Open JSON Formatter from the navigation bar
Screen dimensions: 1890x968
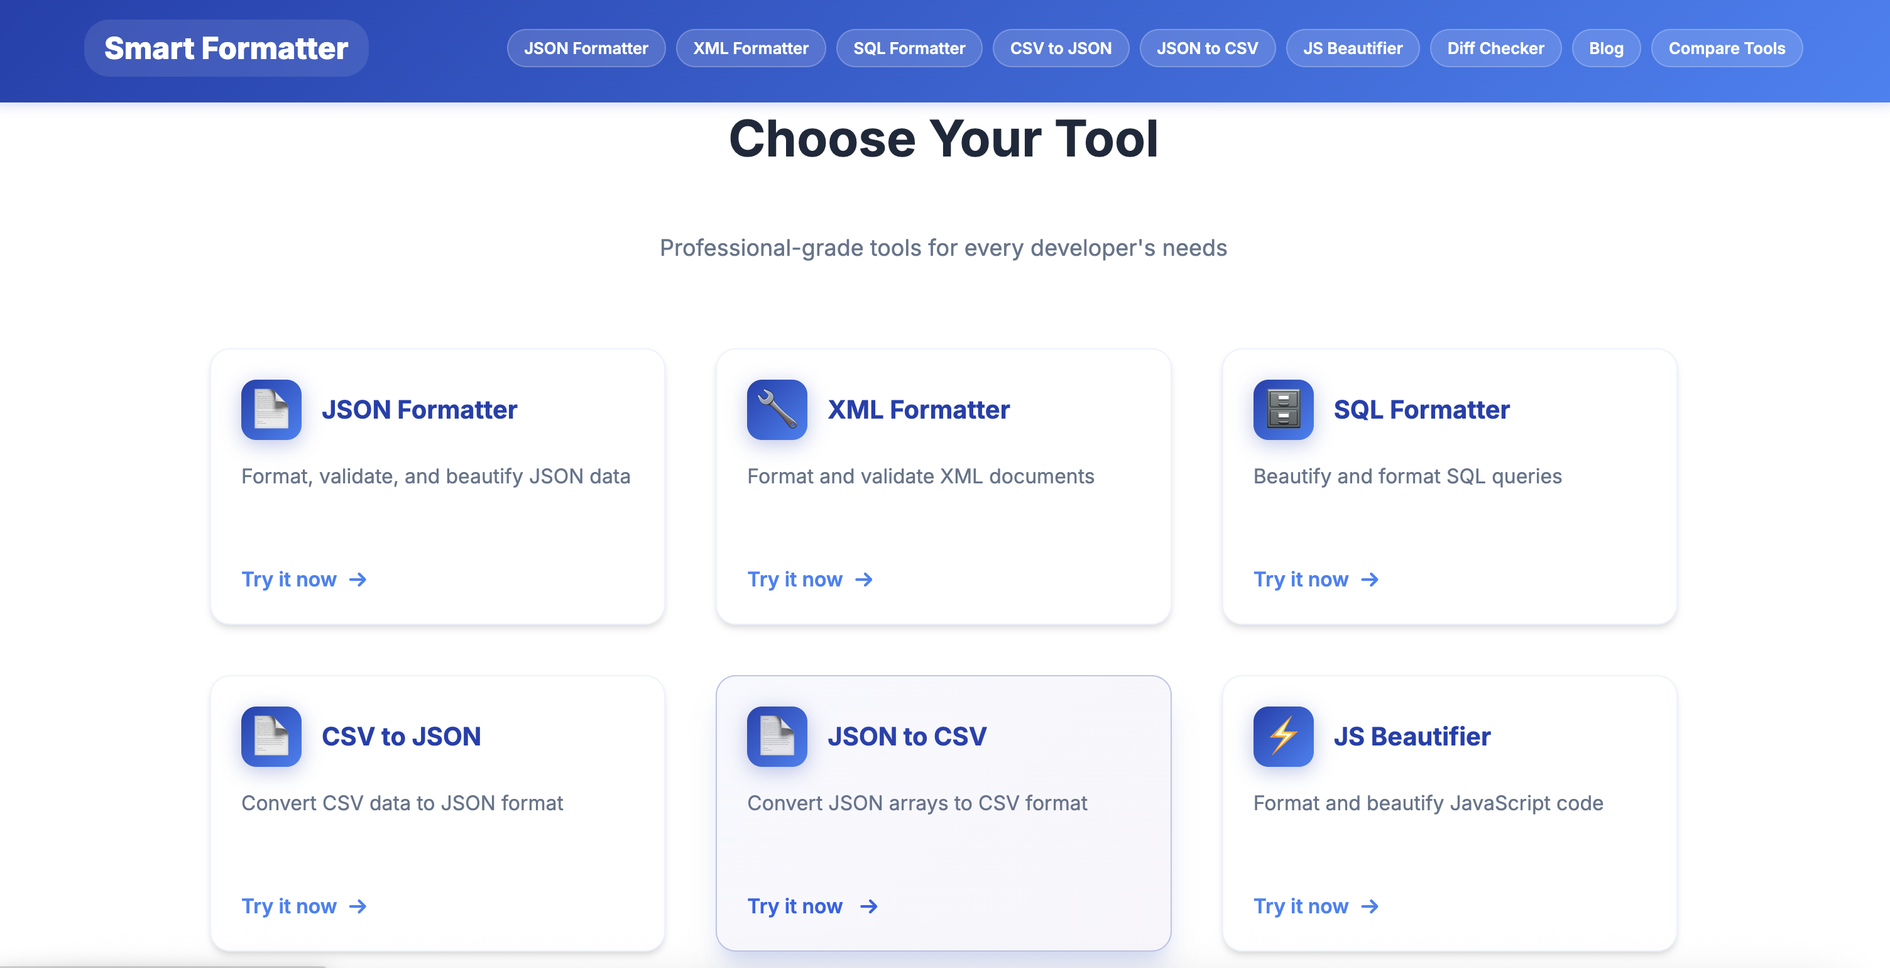click(586, 48)
